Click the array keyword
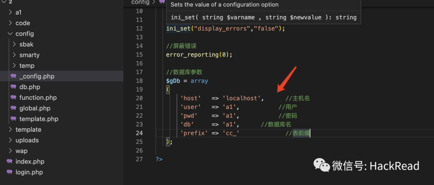This screenshot has height=185, width=434. pyautogui.click(x=199, y=81)
